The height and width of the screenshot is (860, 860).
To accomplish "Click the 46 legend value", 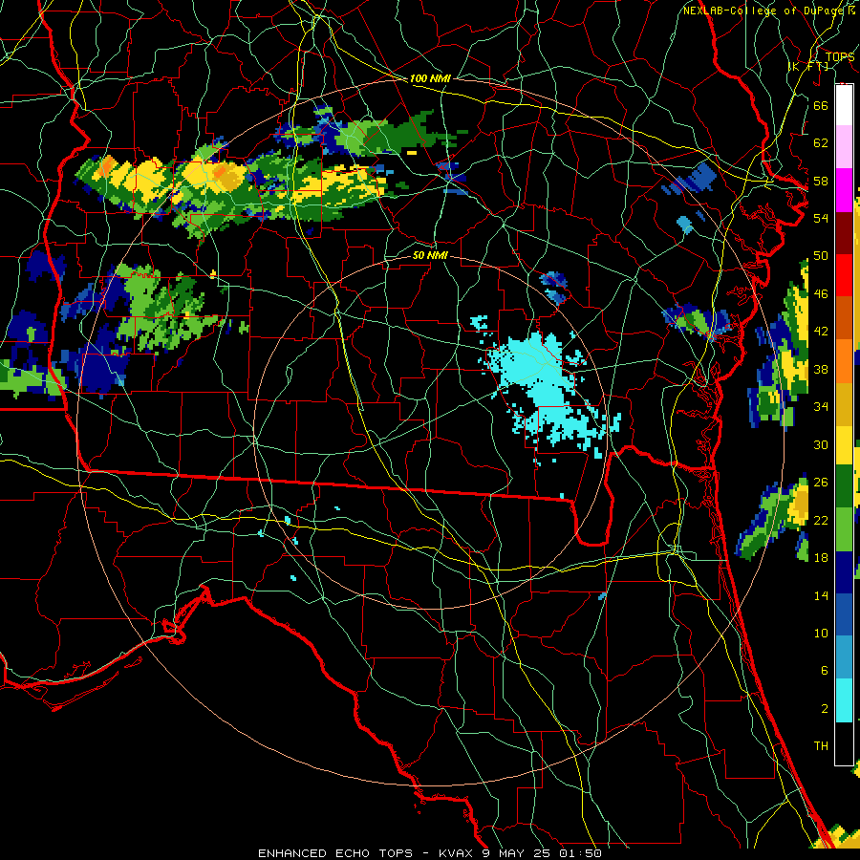I will coord(821,294).
